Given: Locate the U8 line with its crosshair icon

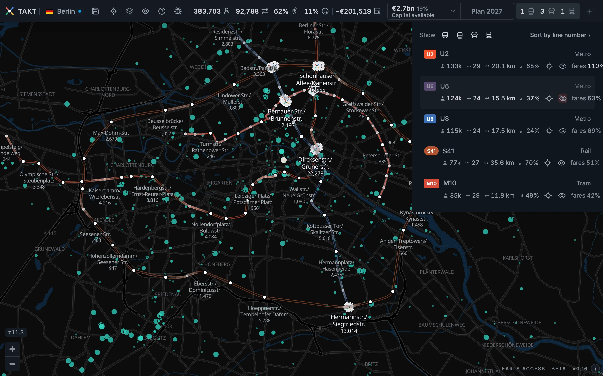Looking at the screenshot, I should click(x=549, y=131).
